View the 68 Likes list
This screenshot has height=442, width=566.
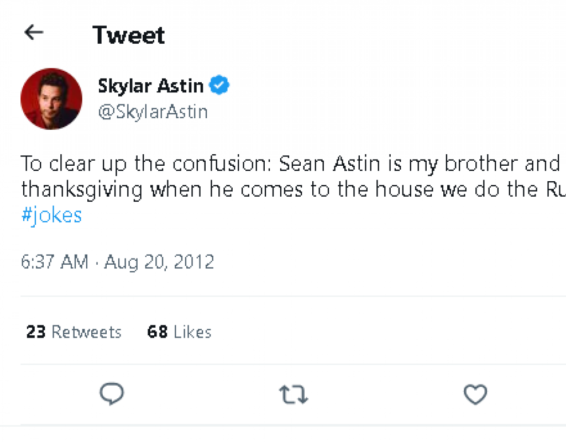pyautogui.click(x=179, y=332)
